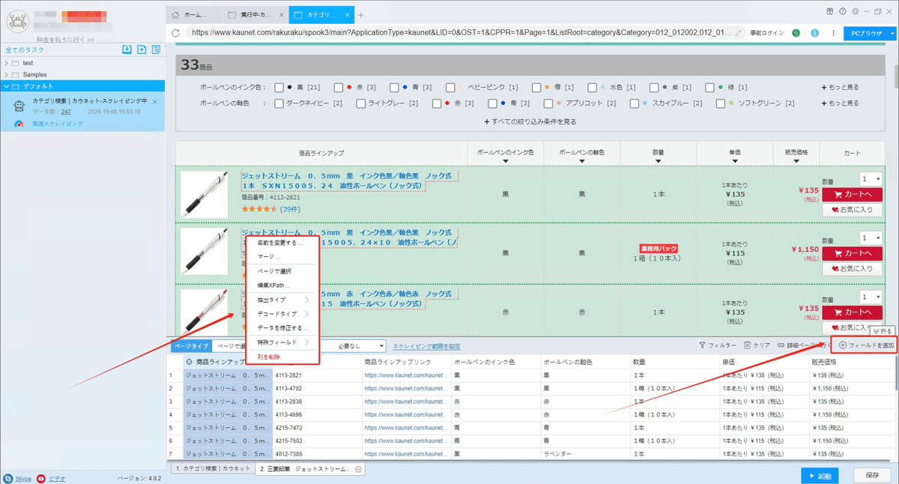The image size is (899, 484).
Task: Click 事前ログイン pre-login button
Action: coord(769,33)
